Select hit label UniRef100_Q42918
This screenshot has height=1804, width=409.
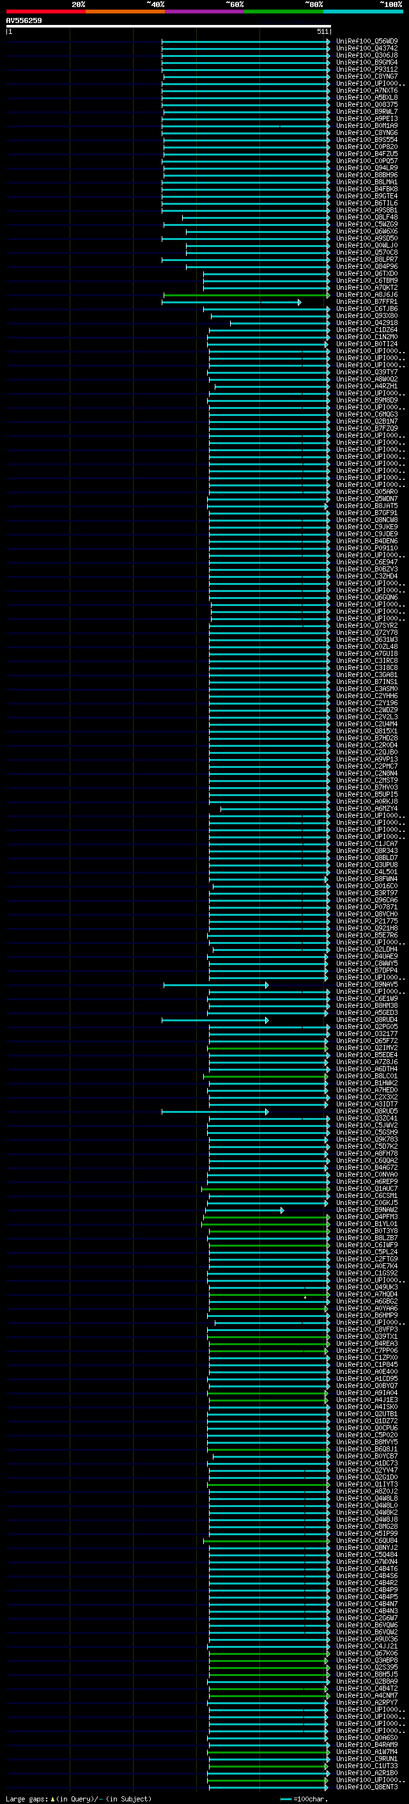click(367, 323)
